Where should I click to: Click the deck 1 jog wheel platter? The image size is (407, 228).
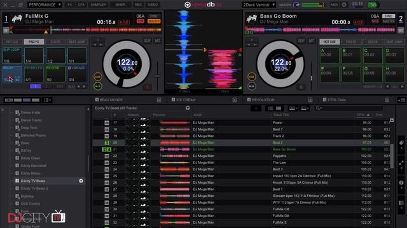(x=127, y=64)
